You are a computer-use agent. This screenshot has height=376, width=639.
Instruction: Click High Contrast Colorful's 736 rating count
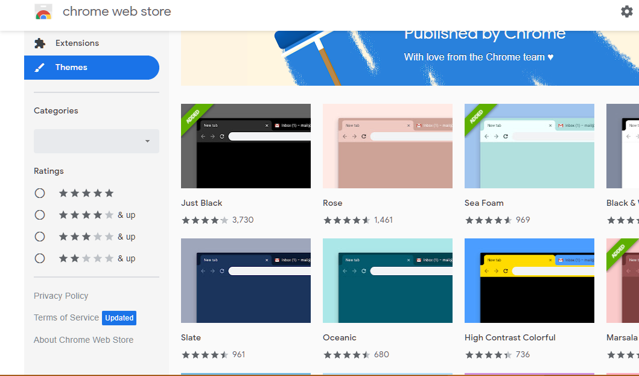523,354
